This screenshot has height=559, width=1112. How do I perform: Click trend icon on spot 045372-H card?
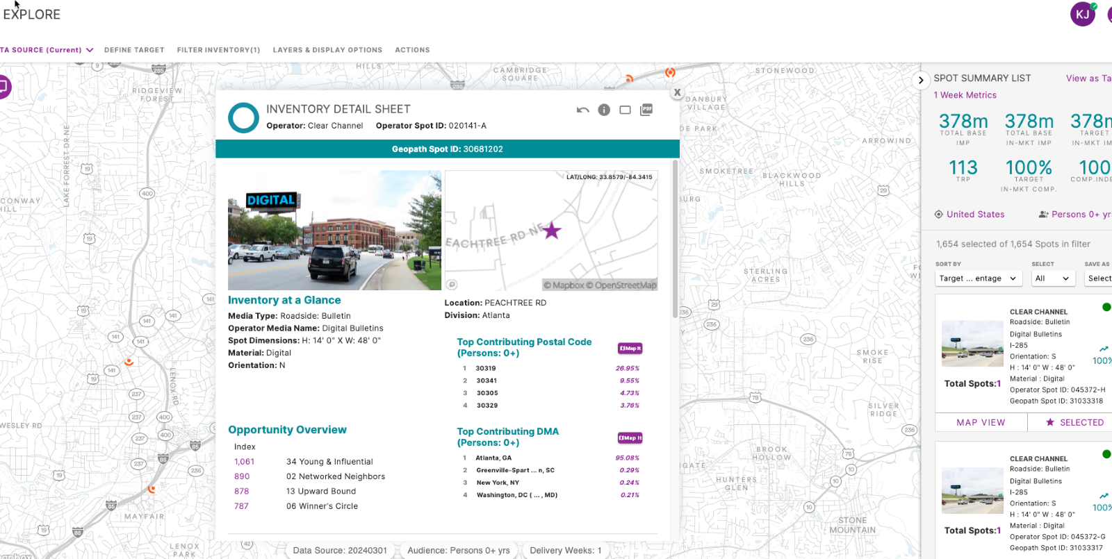point(1104,349)
